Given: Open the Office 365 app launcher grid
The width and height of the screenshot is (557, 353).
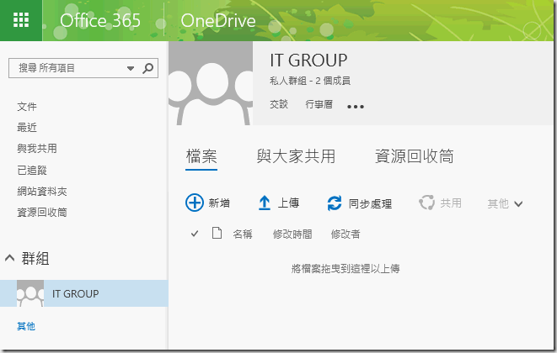Looking at the screenshot, I should pyautogui.click(x=21, y=21).
